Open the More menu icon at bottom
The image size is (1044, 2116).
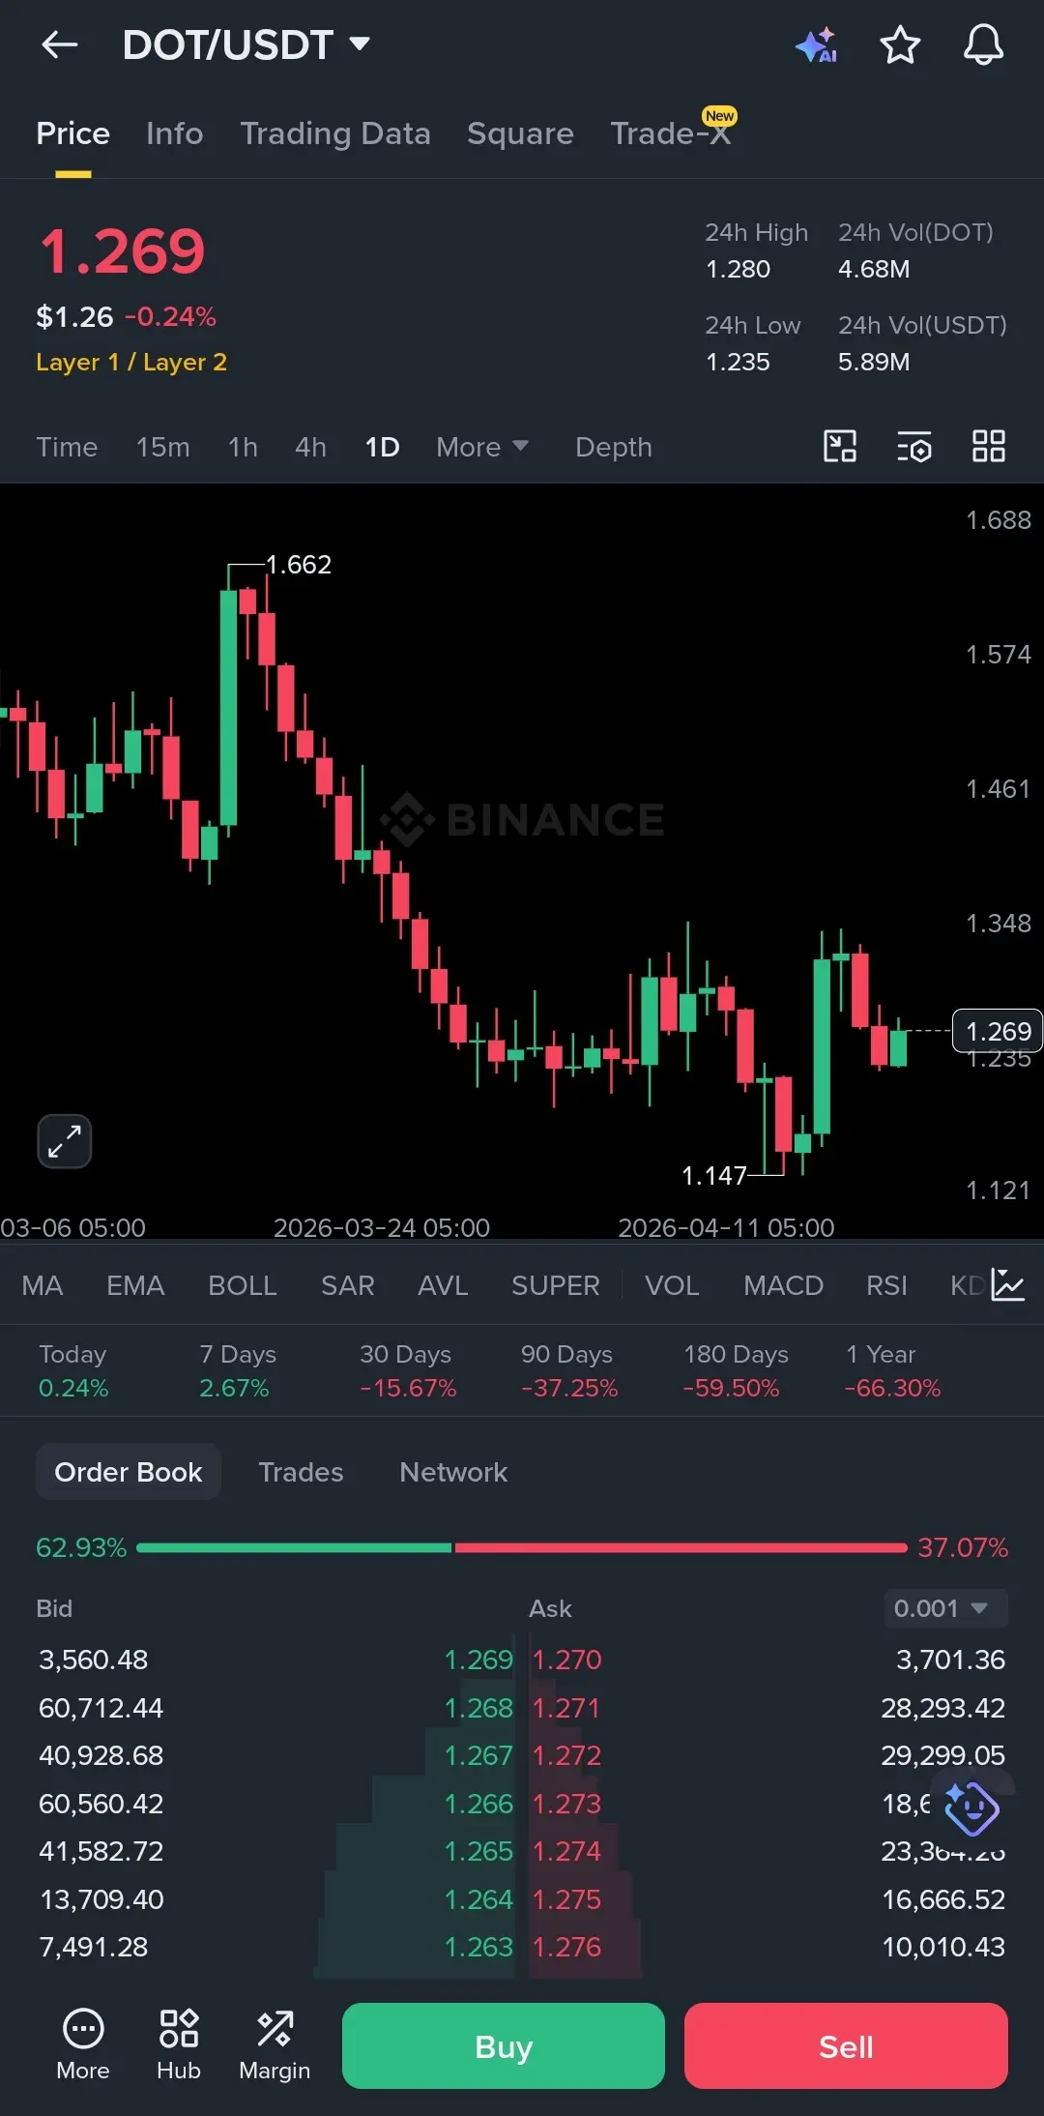click(83, 2045)
